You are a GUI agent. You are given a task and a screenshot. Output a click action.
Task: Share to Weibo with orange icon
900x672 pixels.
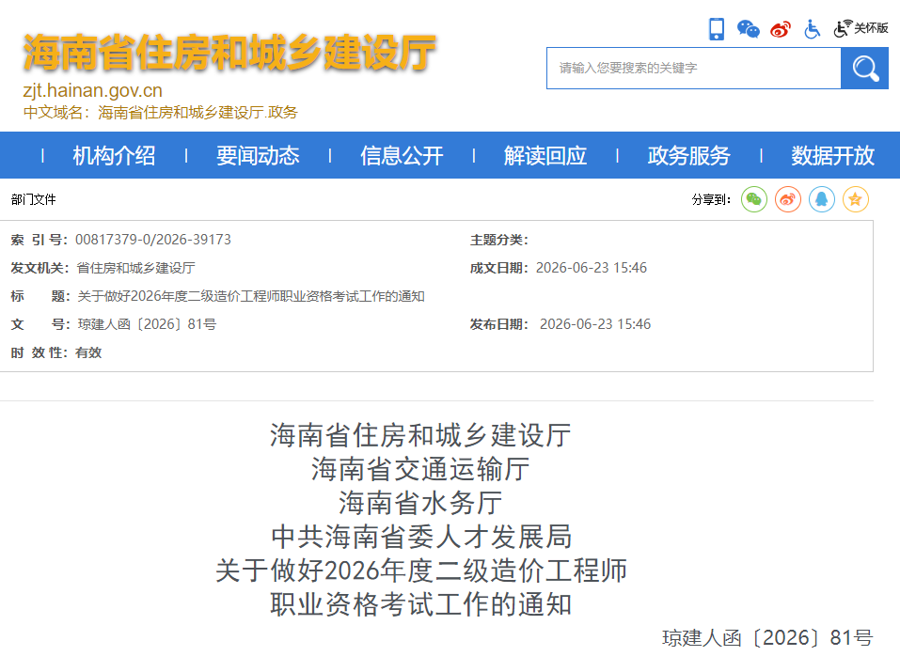(788, 199)
